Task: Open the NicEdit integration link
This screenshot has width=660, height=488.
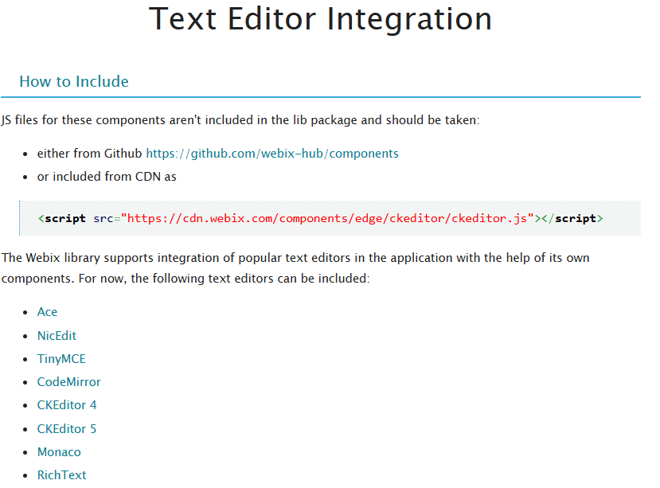Action: click(57, 335)
